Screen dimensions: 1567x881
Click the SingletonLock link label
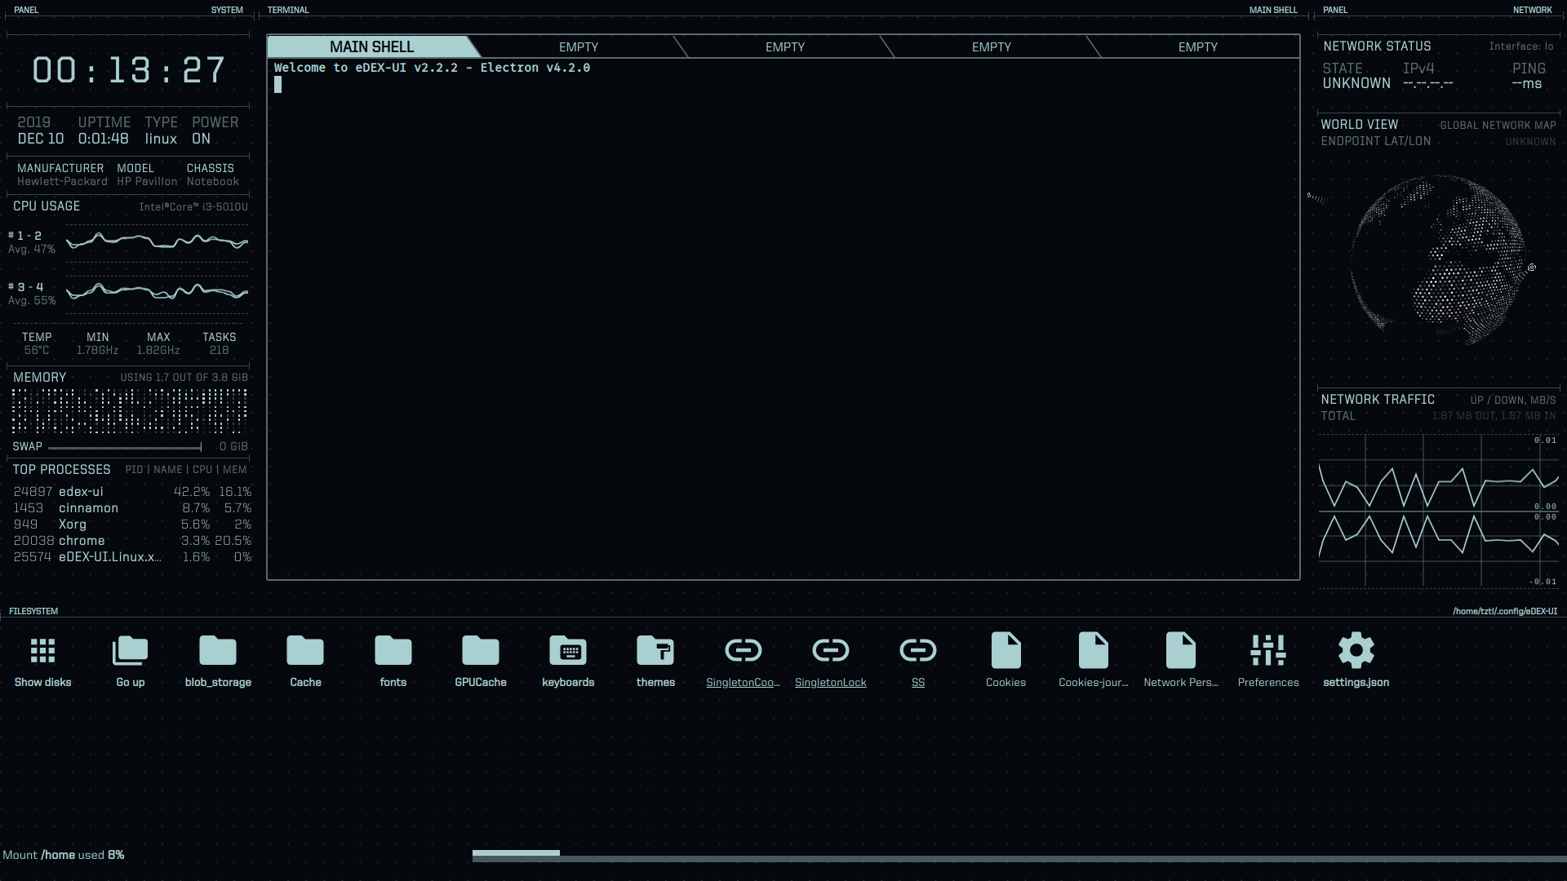pyautogui.click(x=831, y=682)
